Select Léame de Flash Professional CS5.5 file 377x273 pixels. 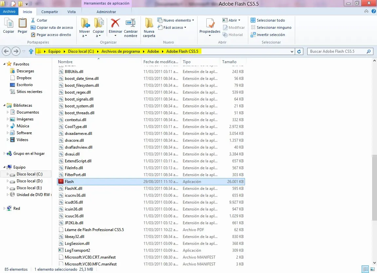(151, 230)
